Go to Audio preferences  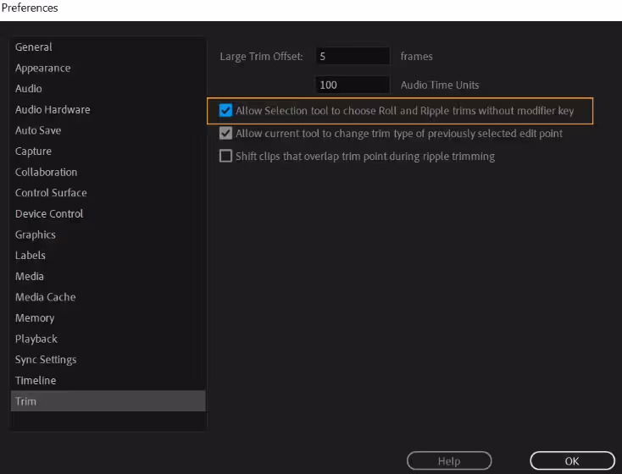(29, 89)
